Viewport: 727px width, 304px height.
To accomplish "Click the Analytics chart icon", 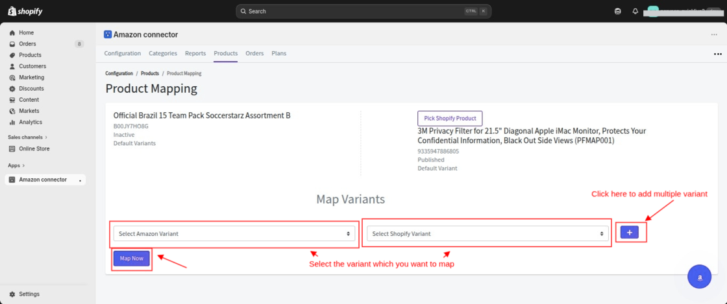I will pos(12,122).
